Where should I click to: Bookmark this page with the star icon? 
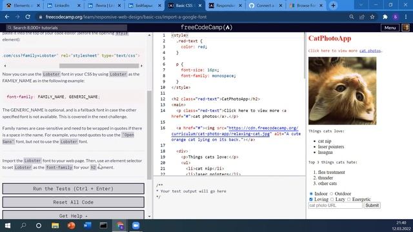(x=372, y=17)
